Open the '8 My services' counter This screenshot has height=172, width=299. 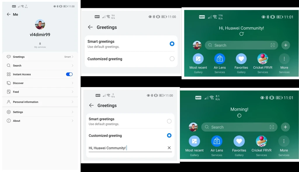40,45
